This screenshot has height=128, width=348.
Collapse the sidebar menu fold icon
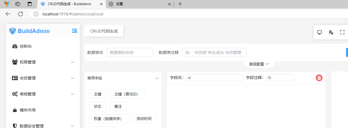coord(74,31)
